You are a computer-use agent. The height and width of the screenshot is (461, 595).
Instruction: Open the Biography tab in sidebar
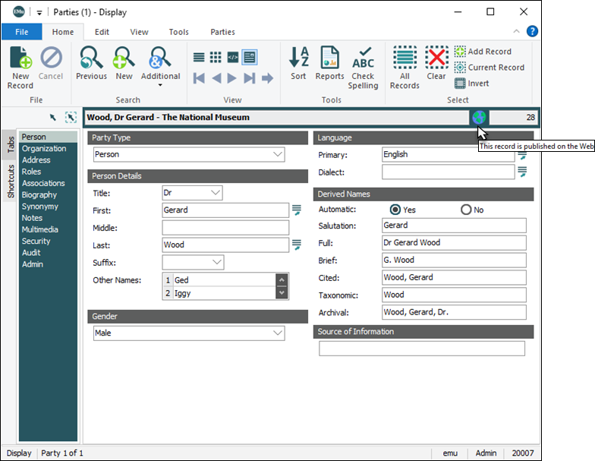39,195
